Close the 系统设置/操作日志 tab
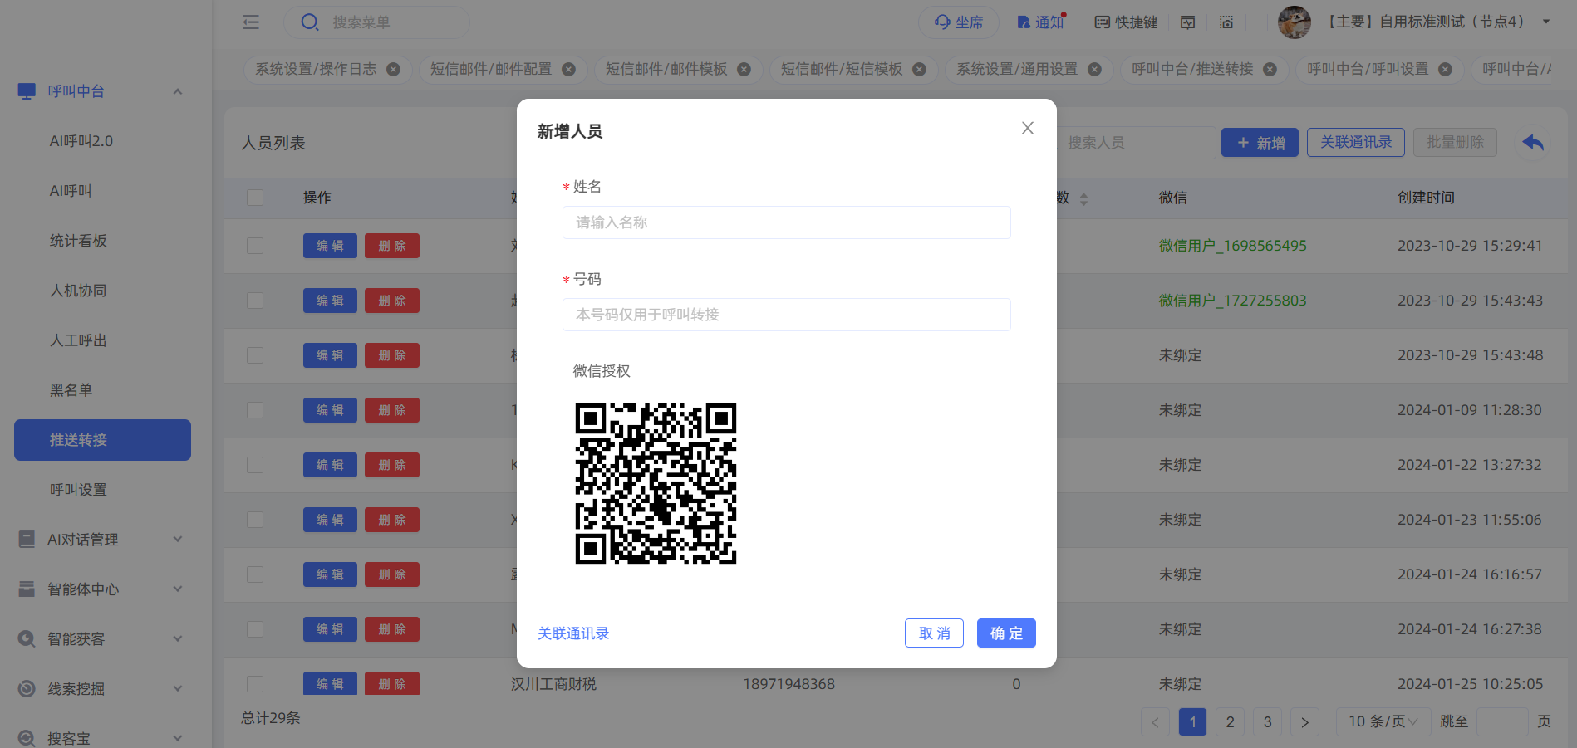Screen dimensions: 1577x748 pos(394,69)
